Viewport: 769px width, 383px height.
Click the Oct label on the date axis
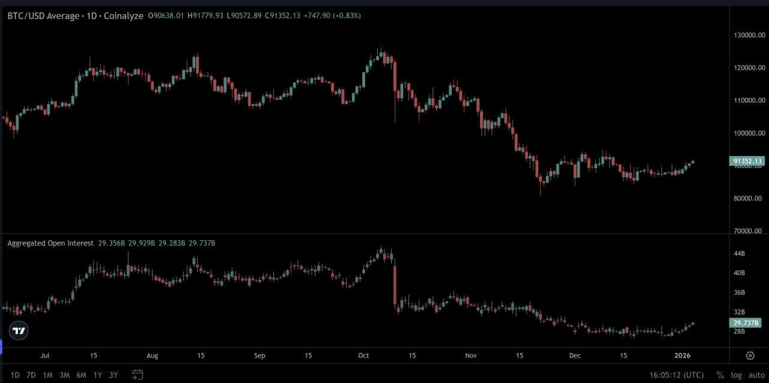coord(363,355)
